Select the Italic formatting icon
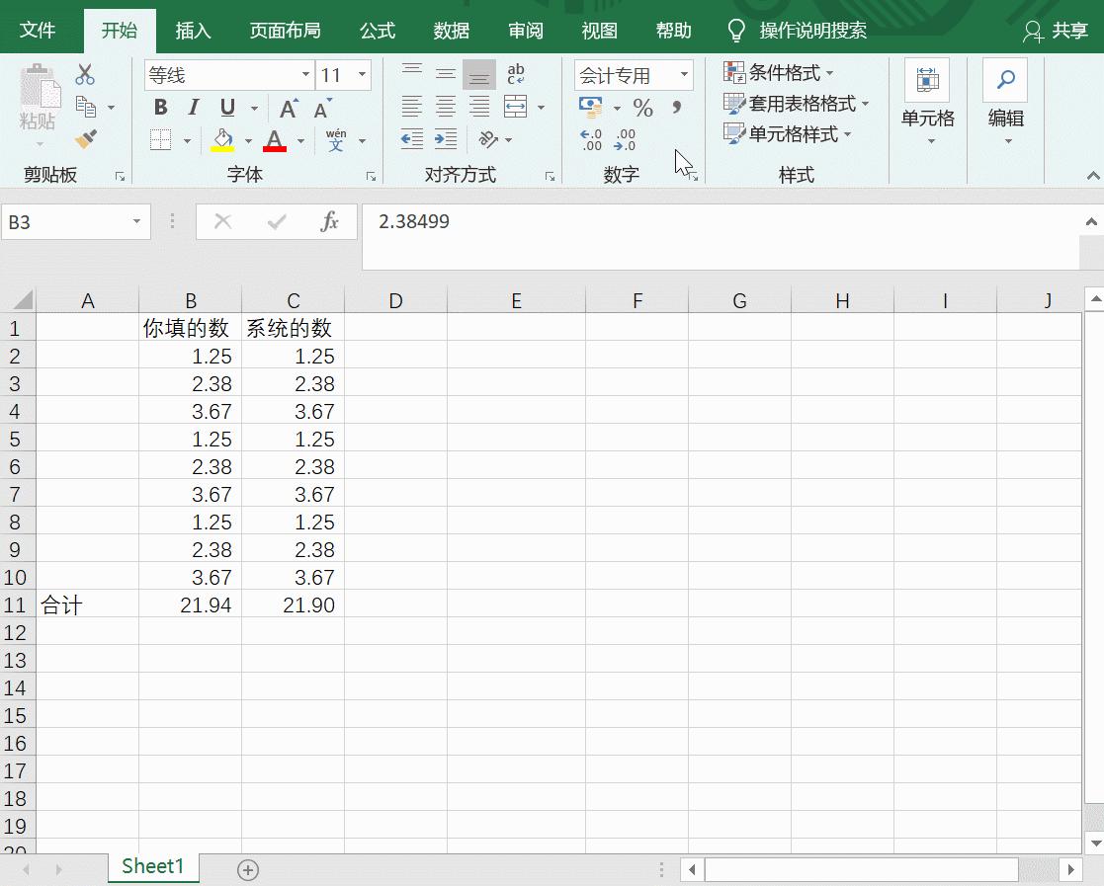This screenshot has width=1104, height=886. point(193,105)
